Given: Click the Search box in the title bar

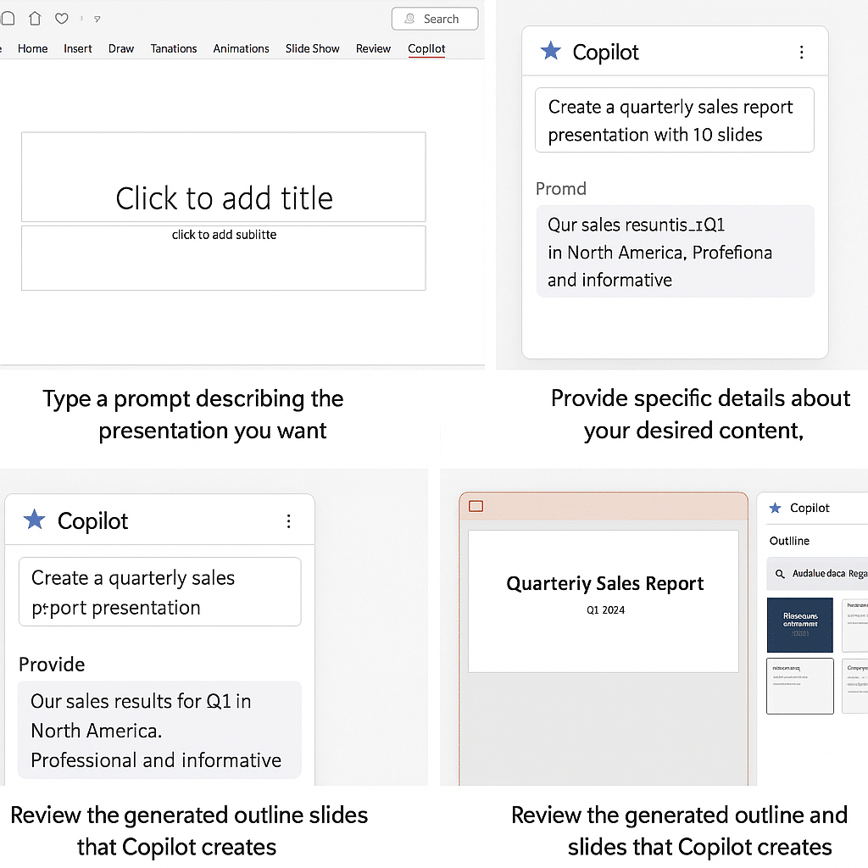Looking at the screenshot, I should [435, 19].
